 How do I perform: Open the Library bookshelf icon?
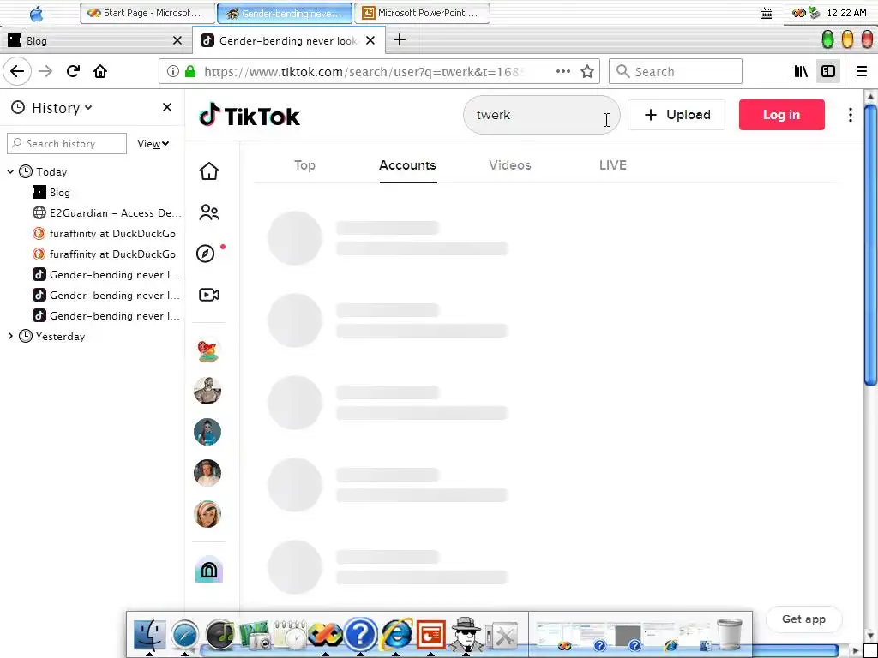coord(801,72)
